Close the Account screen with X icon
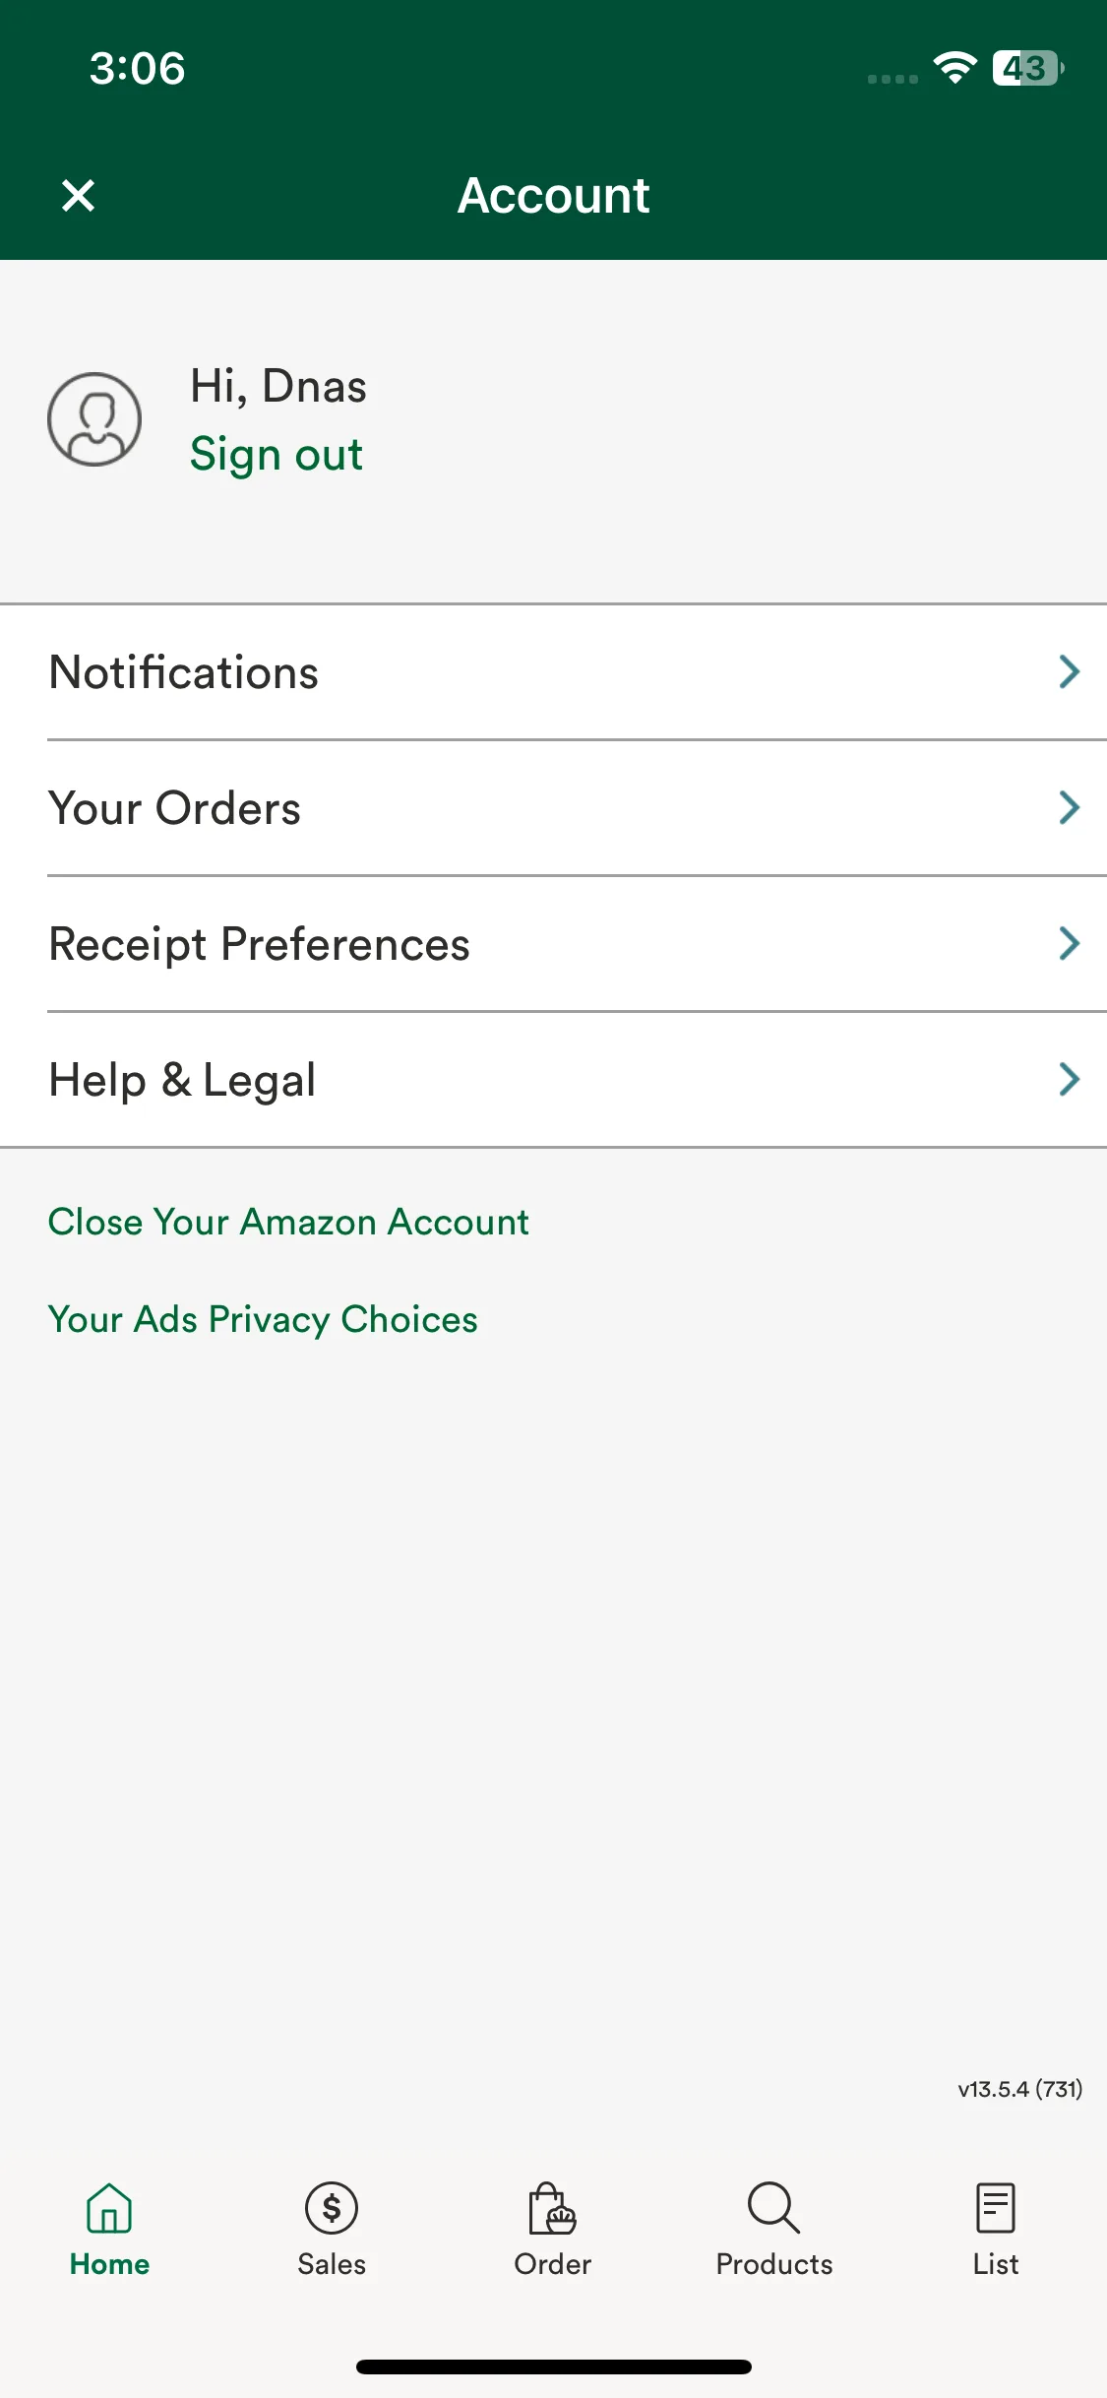The width and height of the screenshot is (1107, 2398). coord(78,195)
